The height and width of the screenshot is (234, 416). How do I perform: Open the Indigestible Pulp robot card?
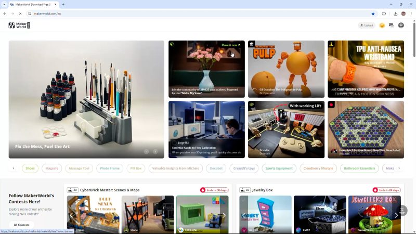(287, 69)
